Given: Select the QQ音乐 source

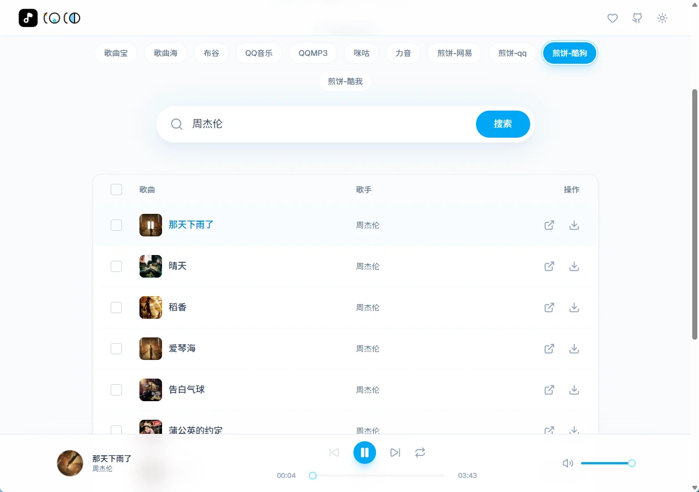Looking at the screenshot, I should coord(259,53).
